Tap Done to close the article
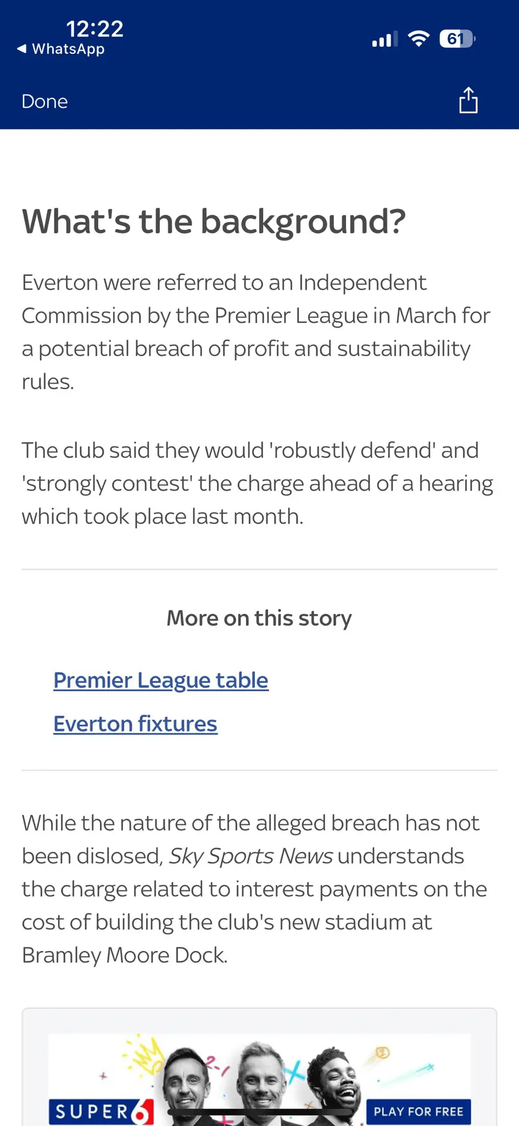 (44, 102)
